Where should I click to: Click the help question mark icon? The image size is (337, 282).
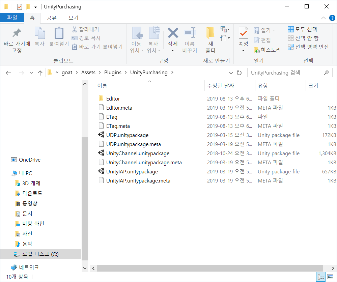click(332, 18)
